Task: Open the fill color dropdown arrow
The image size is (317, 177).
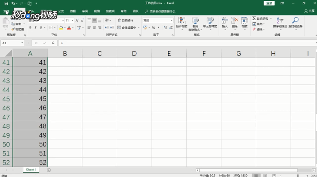Action: [x=65, y=28]
